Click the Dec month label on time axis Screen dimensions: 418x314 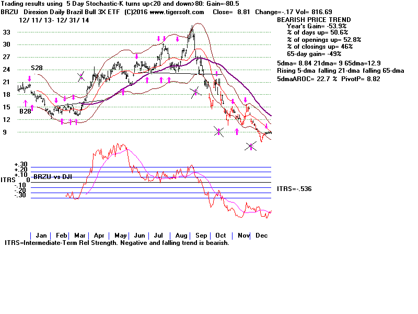(260, 235)
